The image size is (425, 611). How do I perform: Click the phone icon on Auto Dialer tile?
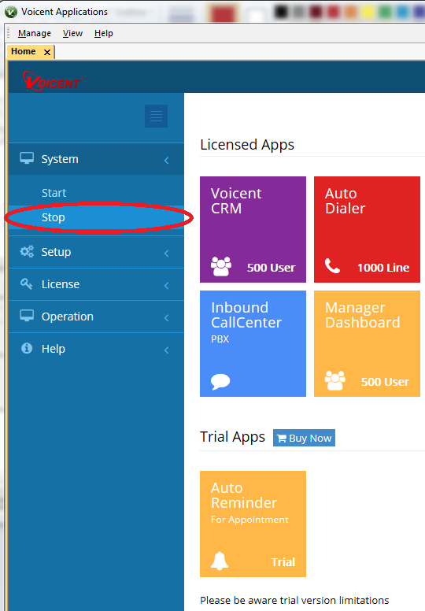click(x=332, y=266)
